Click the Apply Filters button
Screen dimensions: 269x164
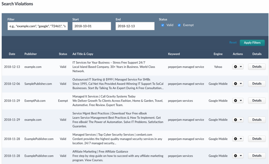click(x=252, y=43)
